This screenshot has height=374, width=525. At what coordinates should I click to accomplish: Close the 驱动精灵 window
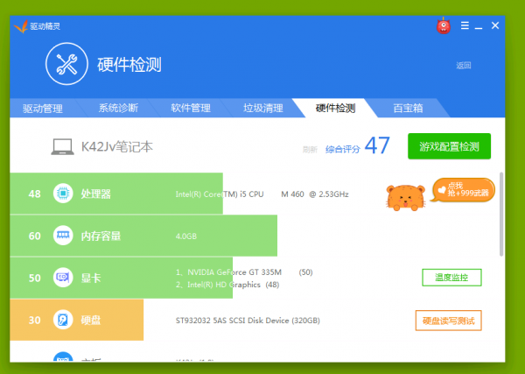(x=495, y=25)
